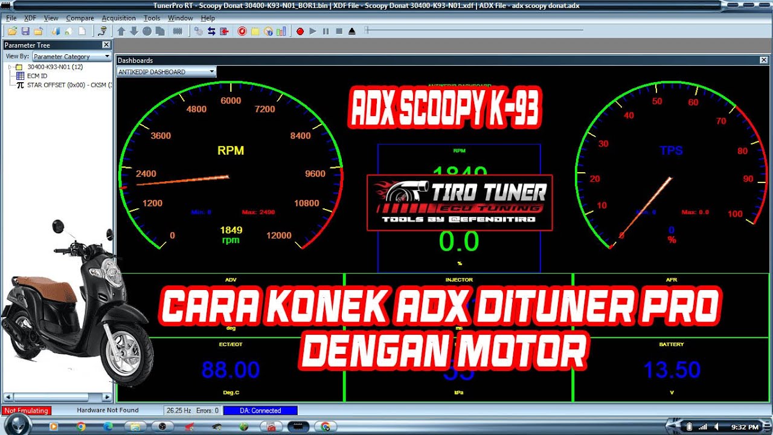Close the Dashboards panel
773x435 pixels.
[x=763, y=60]
